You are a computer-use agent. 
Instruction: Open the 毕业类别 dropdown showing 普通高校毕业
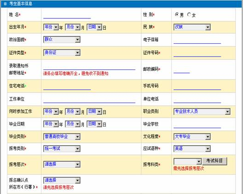(x=62, y=137)
